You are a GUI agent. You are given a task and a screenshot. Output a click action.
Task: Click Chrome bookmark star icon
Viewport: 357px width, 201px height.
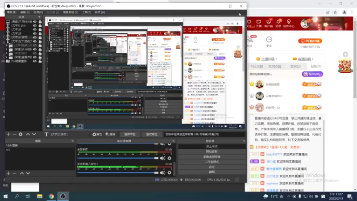(x=335, y=13)
